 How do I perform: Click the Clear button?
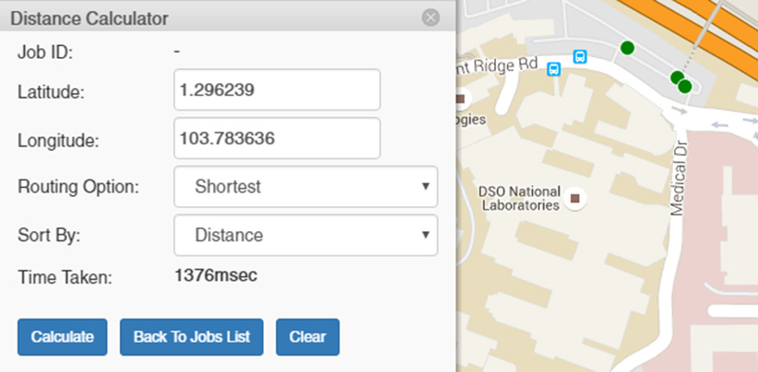click(307, 337)
